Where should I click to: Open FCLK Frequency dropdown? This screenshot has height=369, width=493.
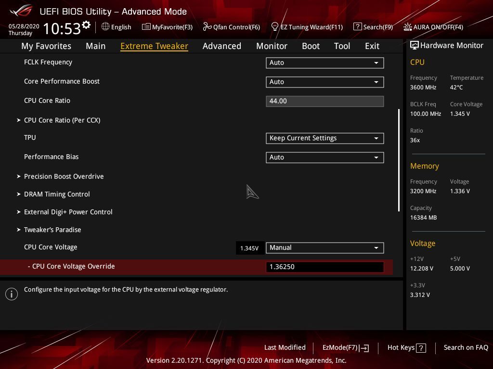pos(325,63)
